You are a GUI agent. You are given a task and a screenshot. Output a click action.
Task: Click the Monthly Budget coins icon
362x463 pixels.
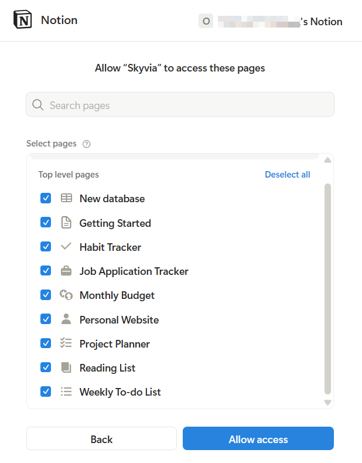click(x=66, y=295)
